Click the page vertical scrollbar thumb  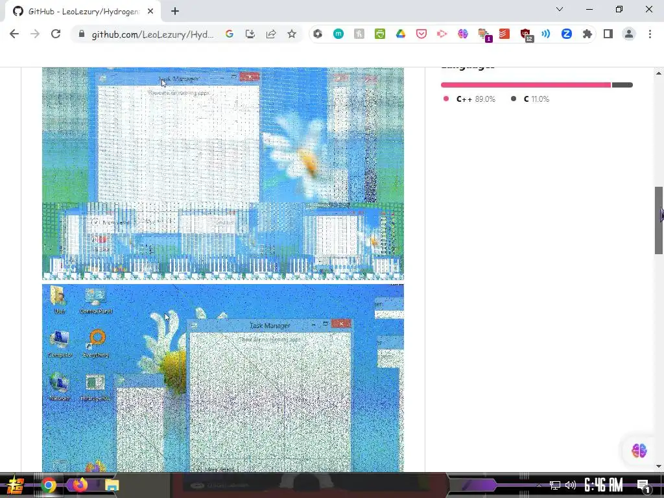[x=659, y=220]
